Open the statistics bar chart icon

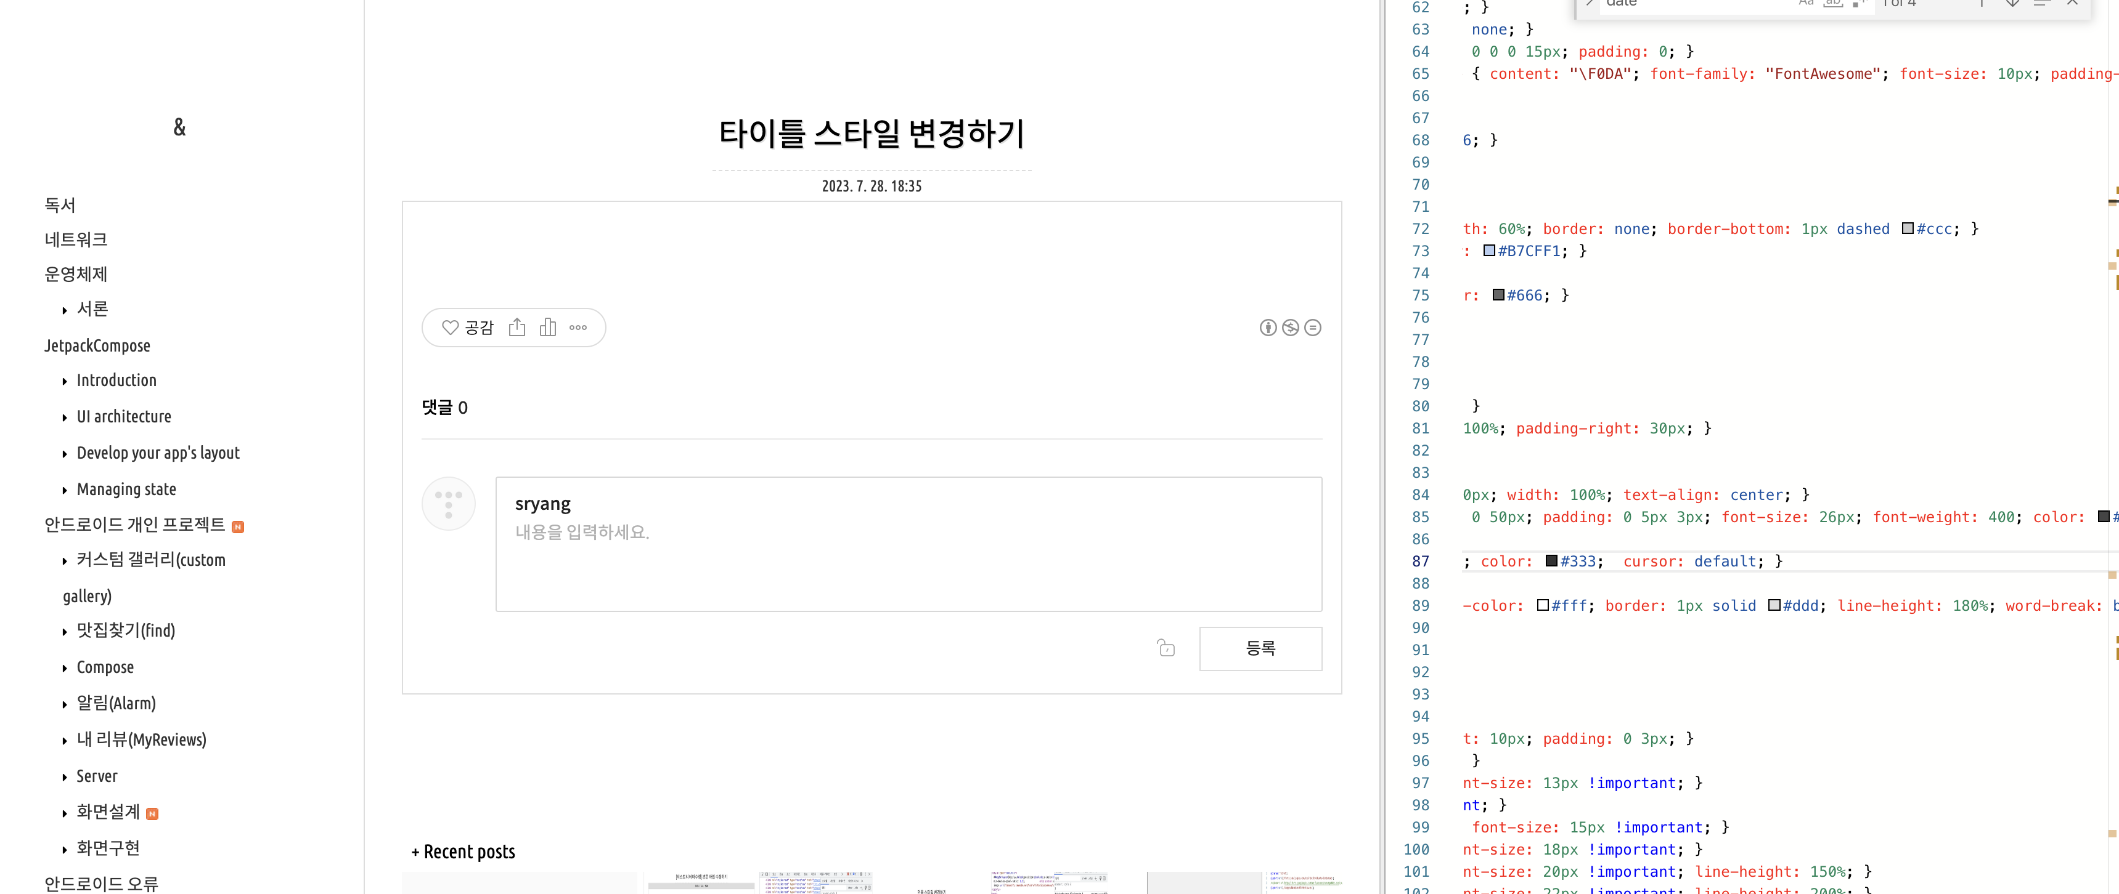click(x=548, y=328)
